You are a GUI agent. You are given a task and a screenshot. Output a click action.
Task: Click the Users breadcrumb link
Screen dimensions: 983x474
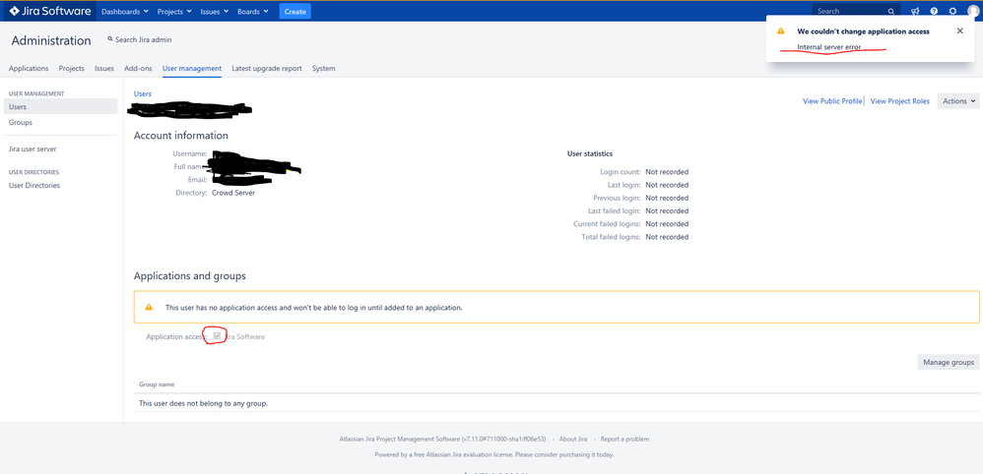click(x=142, y=94)
